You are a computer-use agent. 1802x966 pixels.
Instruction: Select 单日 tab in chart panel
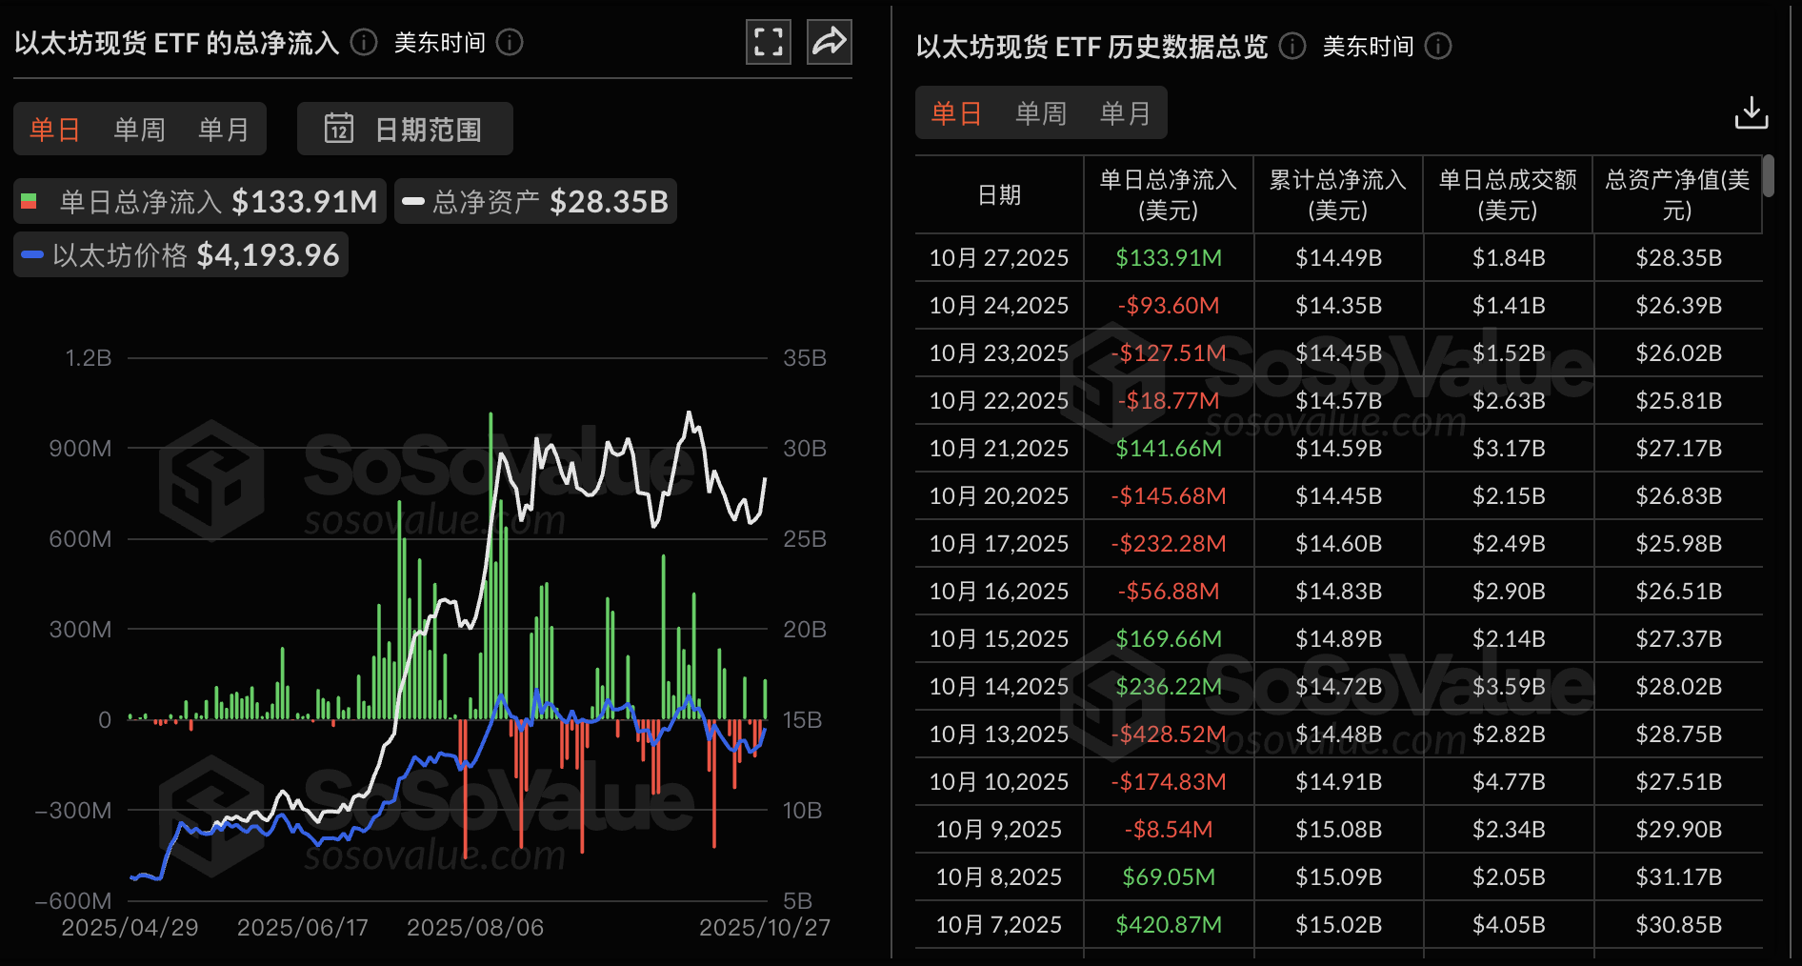[54, 129]
